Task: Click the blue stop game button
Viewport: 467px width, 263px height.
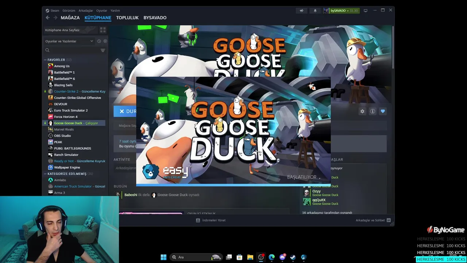Action: coord(125,111)
